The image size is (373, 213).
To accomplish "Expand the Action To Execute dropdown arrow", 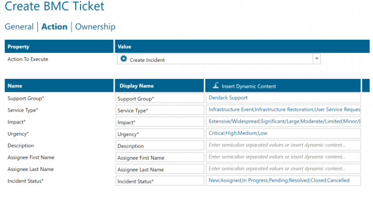I will 316,59.
